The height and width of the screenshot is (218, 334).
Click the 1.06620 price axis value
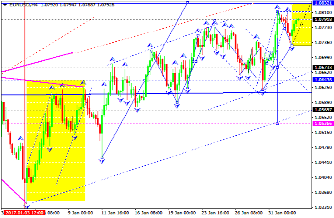(x=324, y=73)
